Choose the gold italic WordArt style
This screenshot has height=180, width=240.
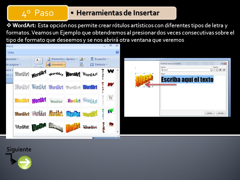tap(56, 113)
